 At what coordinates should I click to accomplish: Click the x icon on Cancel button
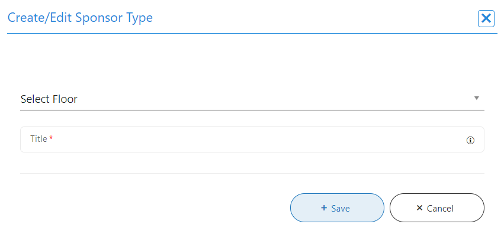[419, 208]
